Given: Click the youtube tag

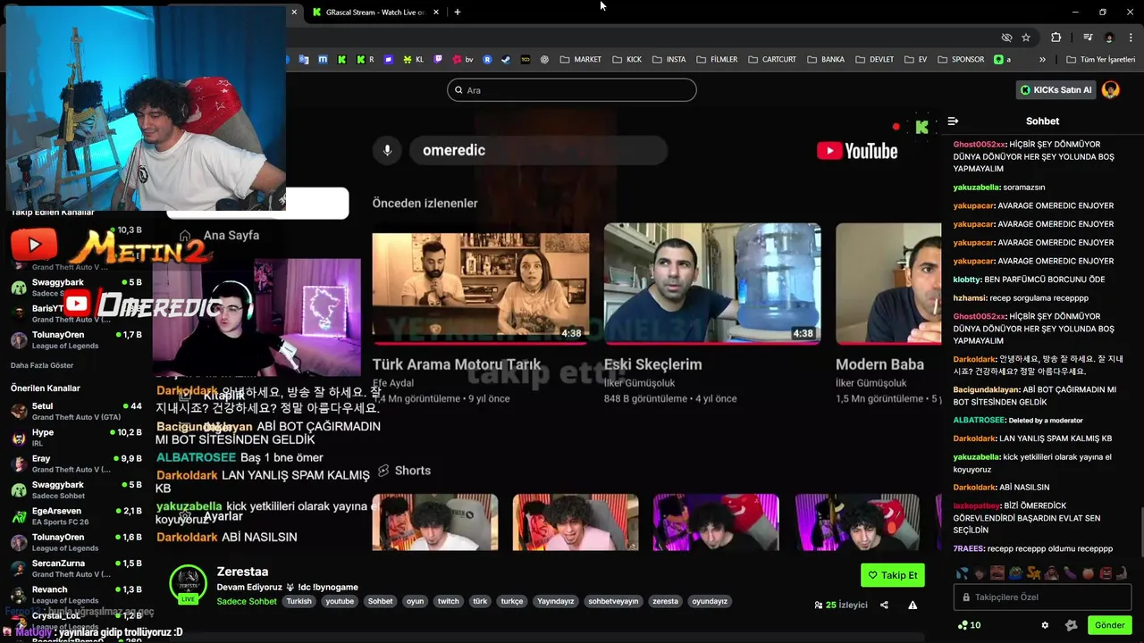Looking at the screenshot, I should click(x=340, y=601).
